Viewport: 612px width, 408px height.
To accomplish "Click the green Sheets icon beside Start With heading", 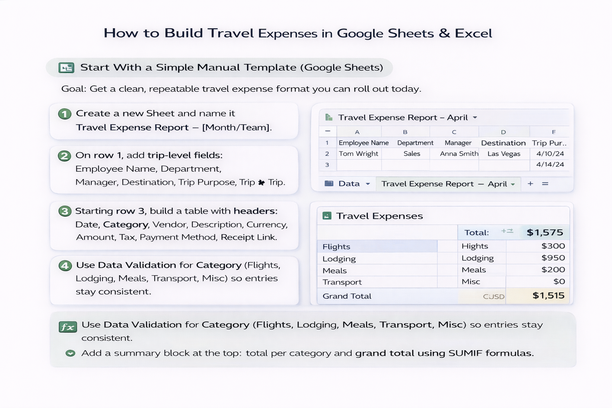I will pos(66,68).
